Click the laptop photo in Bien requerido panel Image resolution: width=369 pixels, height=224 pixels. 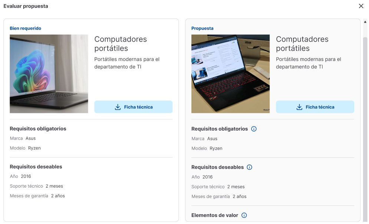point(49,74)
